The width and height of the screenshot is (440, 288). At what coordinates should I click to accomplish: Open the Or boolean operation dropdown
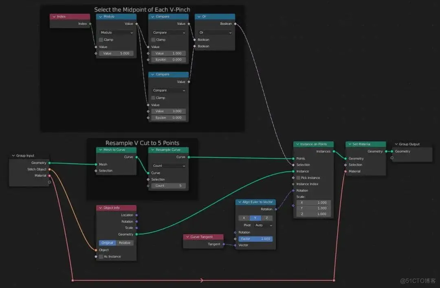(215, 33)
